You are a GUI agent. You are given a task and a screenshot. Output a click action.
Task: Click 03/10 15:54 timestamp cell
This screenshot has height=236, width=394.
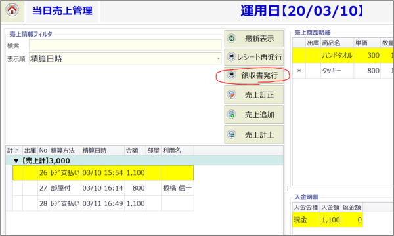pyautogui.click(x=102, y=172)
